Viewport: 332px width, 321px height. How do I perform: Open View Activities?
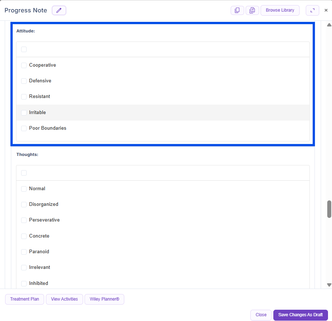click(x=65, y=299)
